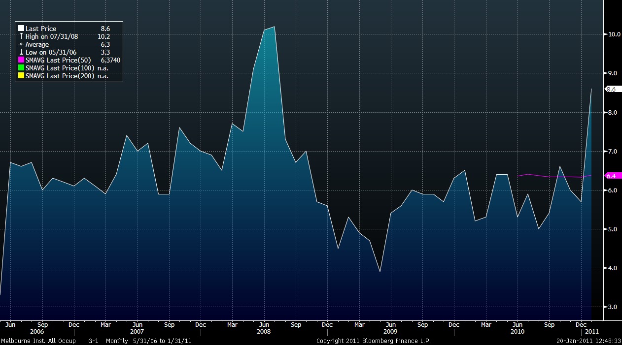Click the G-1 label in footer
This screenshot has width=622, height=345.
[x=93, y=341]
